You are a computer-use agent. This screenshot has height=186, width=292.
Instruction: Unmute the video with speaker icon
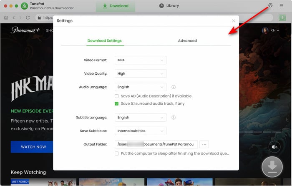274,147
